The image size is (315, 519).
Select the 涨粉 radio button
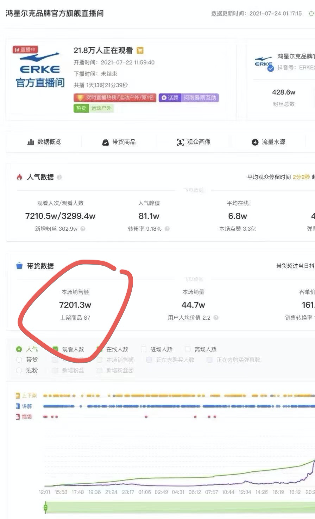(19, 370)
